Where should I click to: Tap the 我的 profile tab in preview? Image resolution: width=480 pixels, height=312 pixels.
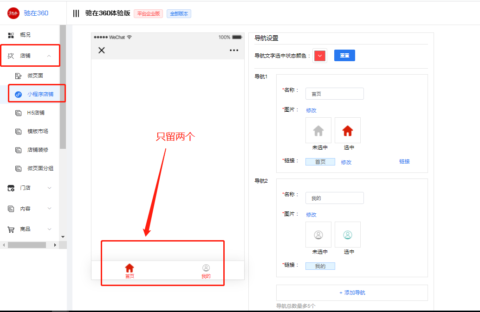206,271
